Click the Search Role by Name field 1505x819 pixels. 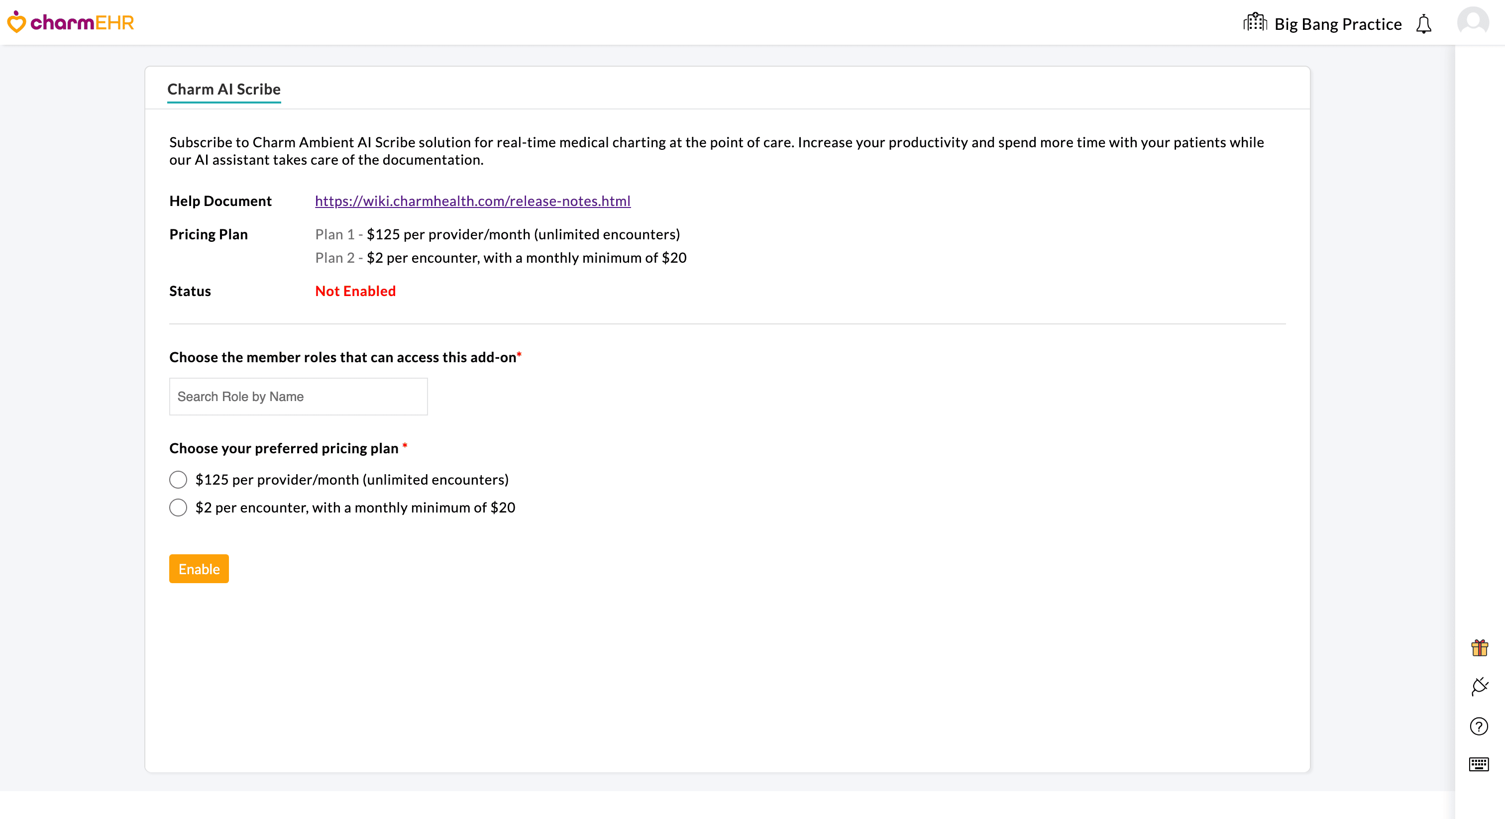298,396
